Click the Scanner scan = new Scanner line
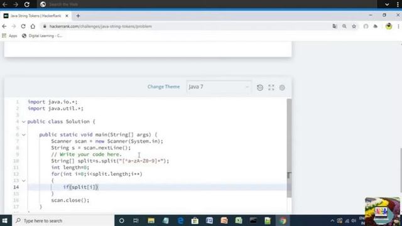Viewport: 402px width, 226px height. [x=107, y=141]
